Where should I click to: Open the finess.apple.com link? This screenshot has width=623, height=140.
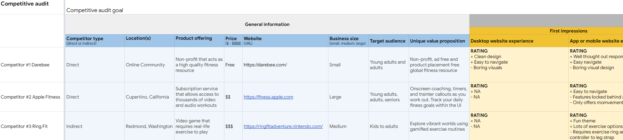coord(268,97)
